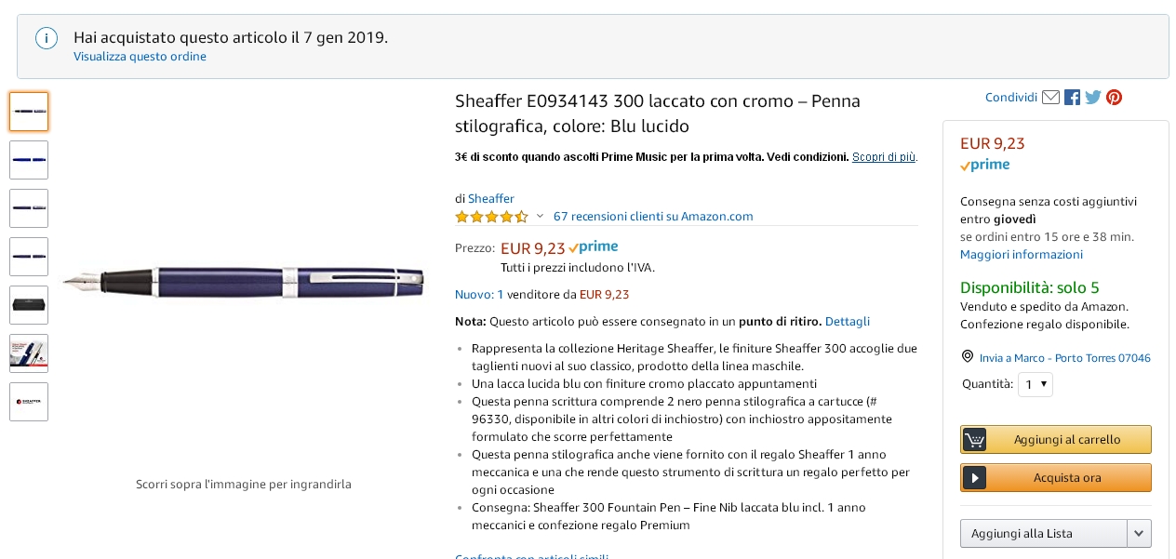
Task: Click the star rating icons
Action: (491, 217)
